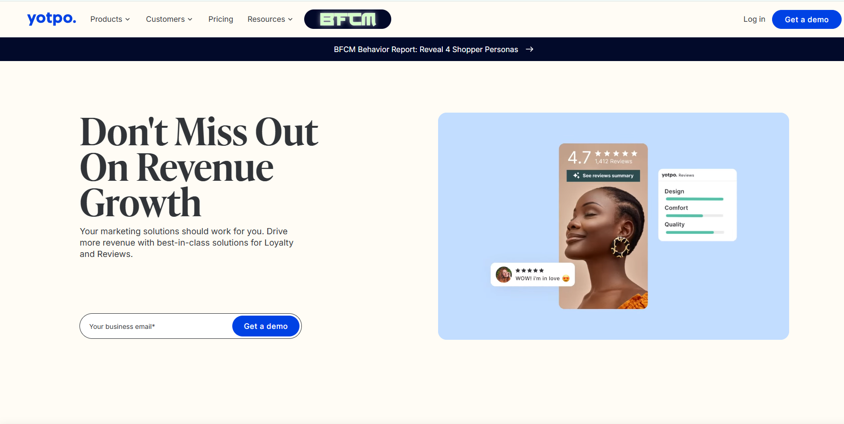Click the Comfort rating bar
This screenshot has width=844, height=424.
coord(695,216)
